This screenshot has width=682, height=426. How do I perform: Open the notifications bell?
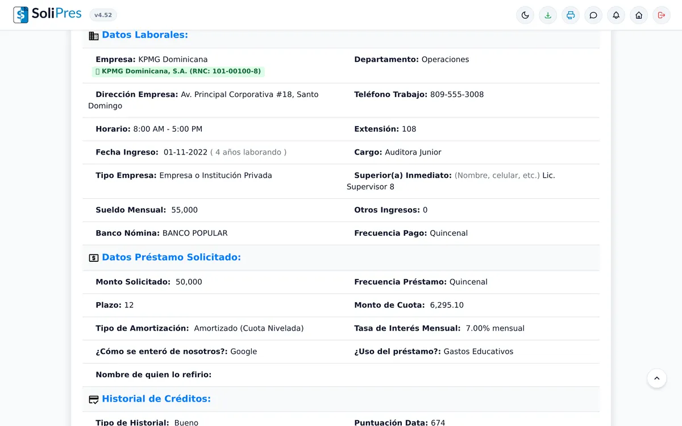(x=616, y=15)
